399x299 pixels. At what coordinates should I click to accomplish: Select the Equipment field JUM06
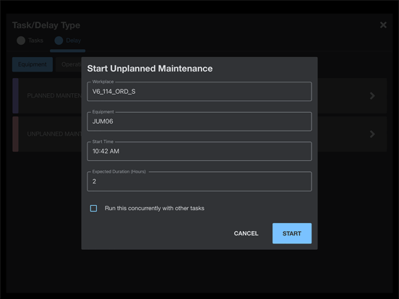(x=199, y=121)
